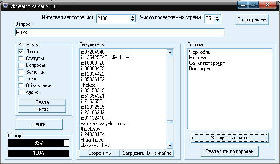
Task: Save results with Сохранить button
Action: tap(100, 153)
